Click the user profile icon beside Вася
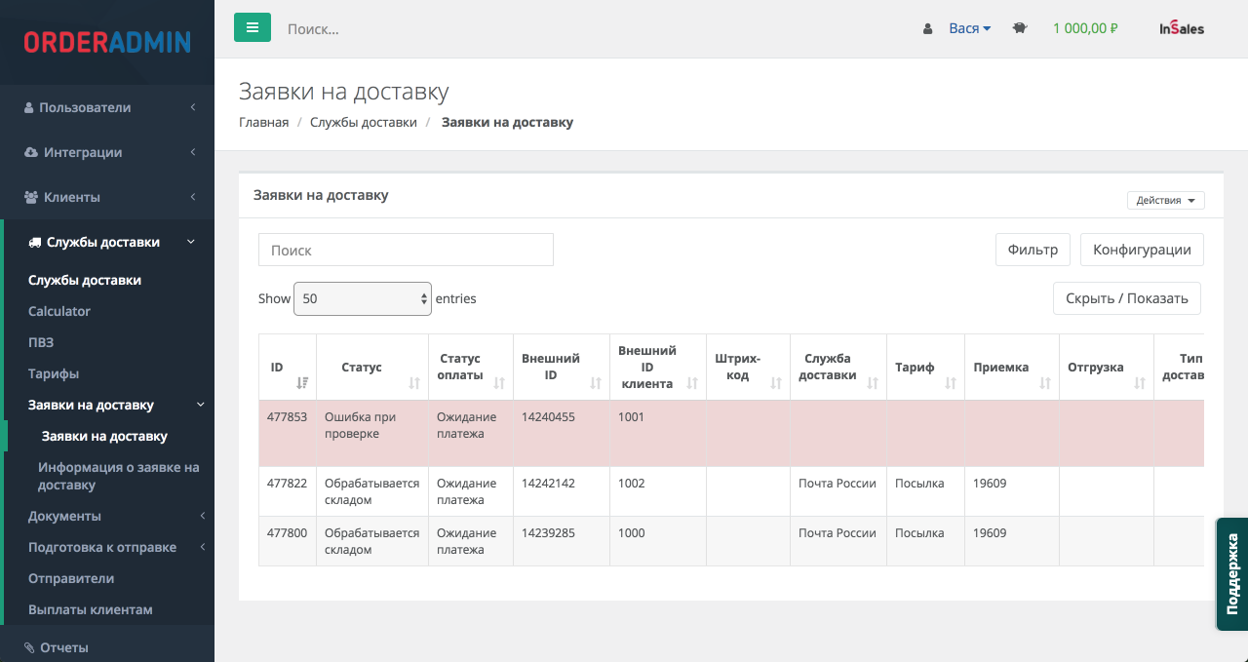The height and width of the screenshot is (662, 1248). (928, 29)
